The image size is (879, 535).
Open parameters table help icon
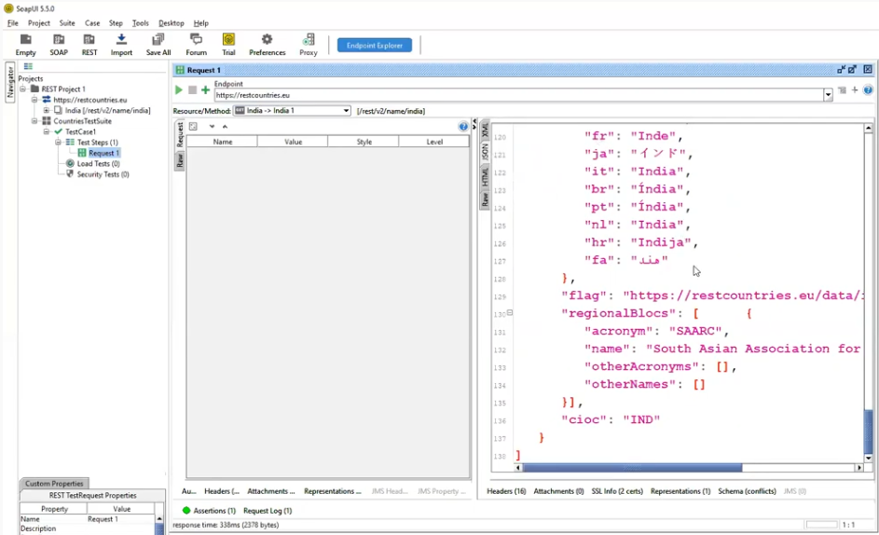[x=463, y=127]
